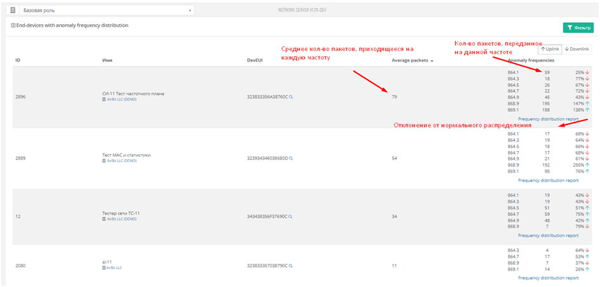Click green up arrow beside 147% deviation
Viewport: 600px width, 287px height.
(x=587, y=103)
